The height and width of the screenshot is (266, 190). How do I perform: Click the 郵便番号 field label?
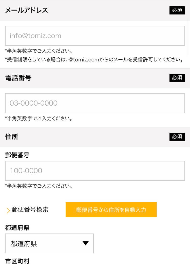(17, 155)
